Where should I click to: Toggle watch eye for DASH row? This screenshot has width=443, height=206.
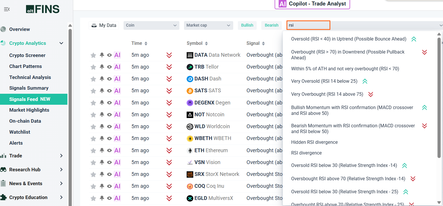point(109,79)
